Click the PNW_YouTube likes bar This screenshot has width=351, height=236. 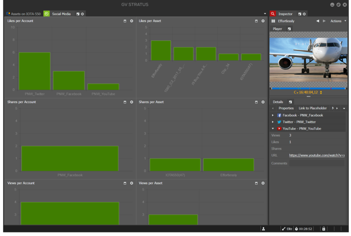(x=103, y=87)
